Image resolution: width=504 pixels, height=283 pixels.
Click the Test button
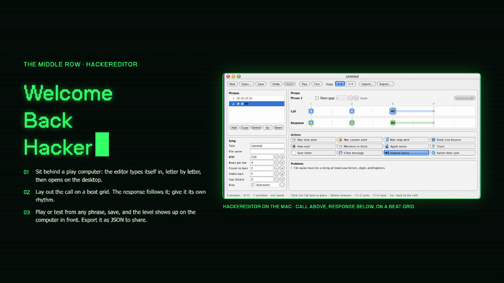click(x=316, y=84)
